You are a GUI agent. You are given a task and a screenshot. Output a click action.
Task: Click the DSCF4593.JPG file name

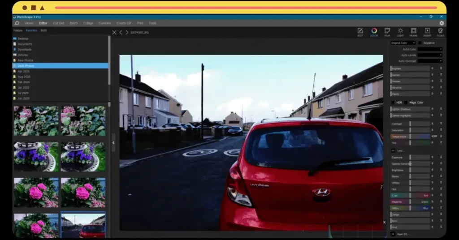click(140, 32)
